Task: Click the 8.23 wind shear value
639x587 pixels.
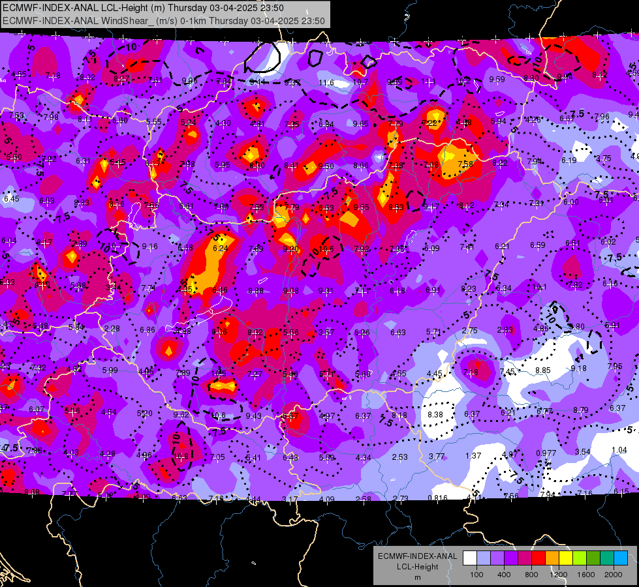Action: [469, 288]
